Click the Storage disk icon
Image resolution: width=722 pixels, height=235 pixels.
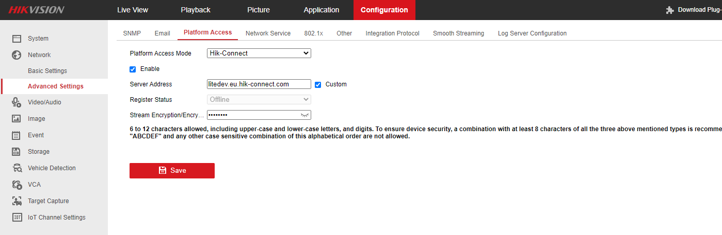17,152
